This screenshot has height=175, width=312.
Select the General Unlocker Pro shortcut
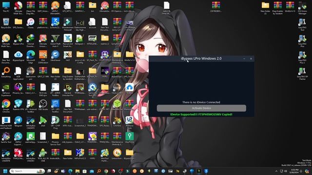(x=68, y=90)
